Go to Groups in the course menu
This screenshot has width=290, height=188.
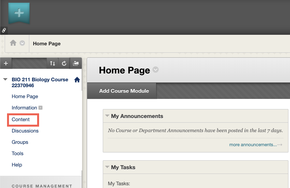[20, 142]
